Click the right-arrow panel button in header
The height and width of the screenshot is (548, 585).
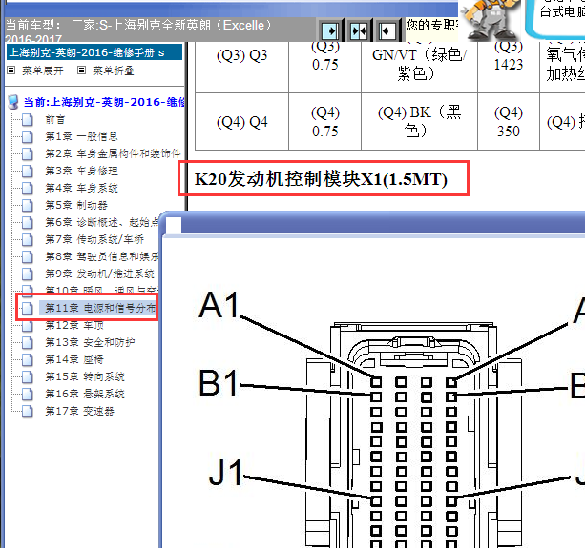pos(330,30)
